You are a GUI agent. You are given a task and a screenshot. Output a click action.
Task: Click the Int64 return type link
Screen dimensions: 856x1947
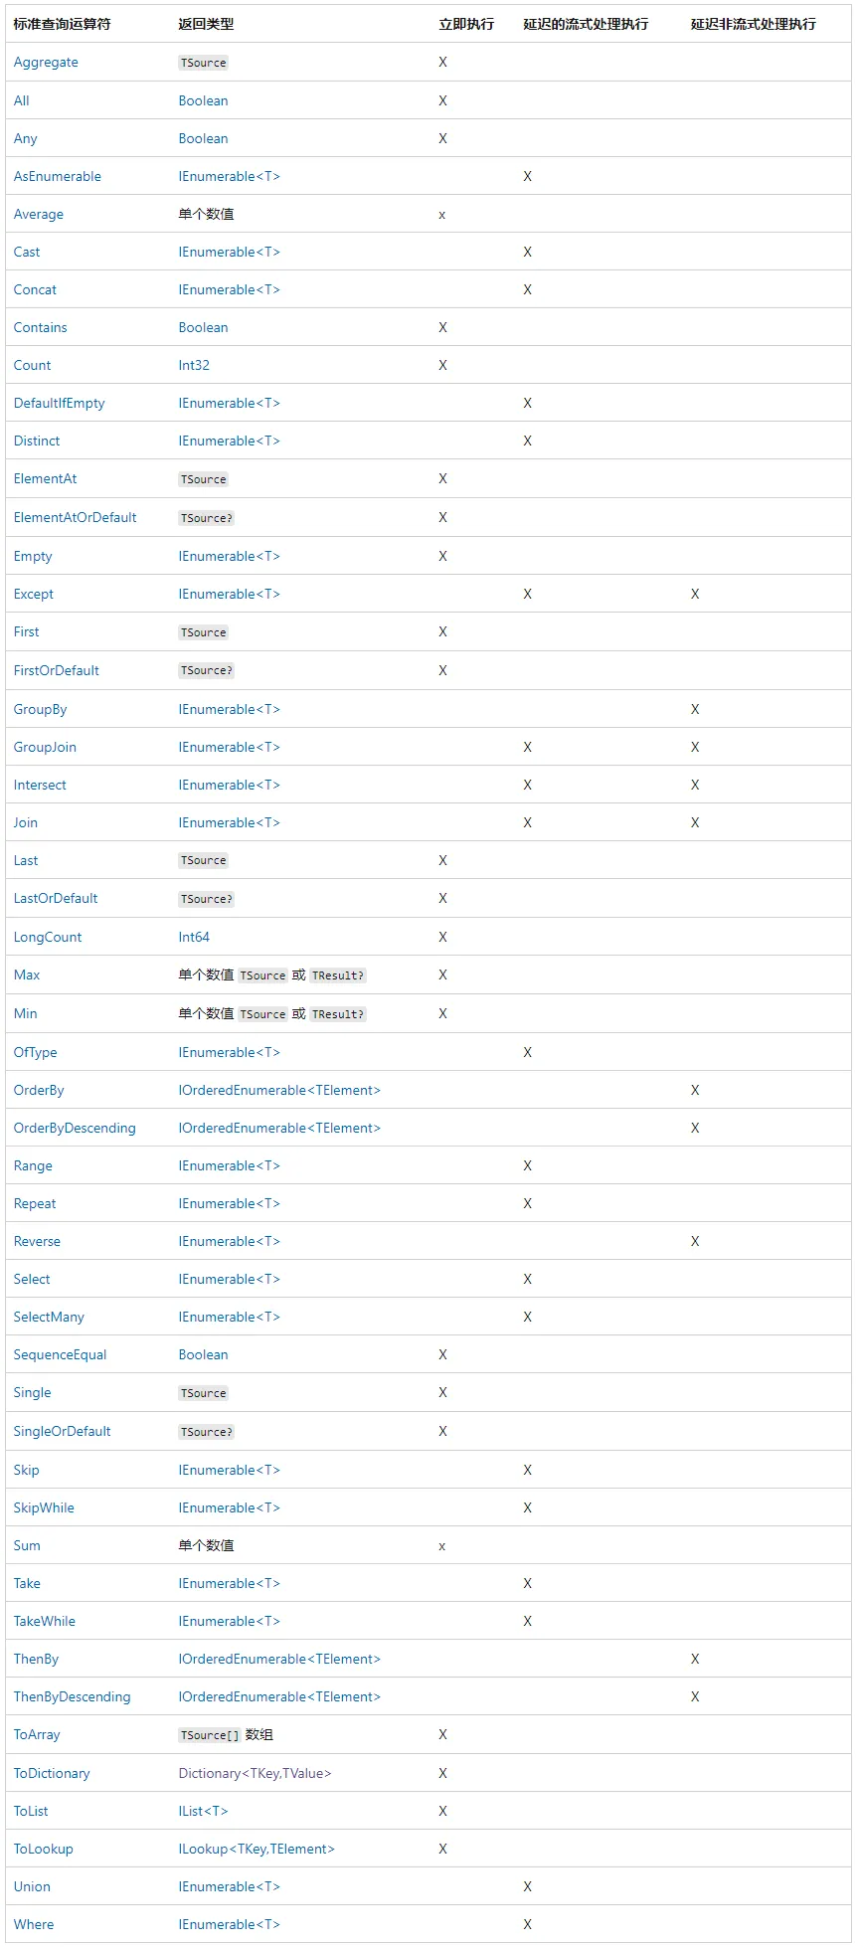(x=194, y=937)
